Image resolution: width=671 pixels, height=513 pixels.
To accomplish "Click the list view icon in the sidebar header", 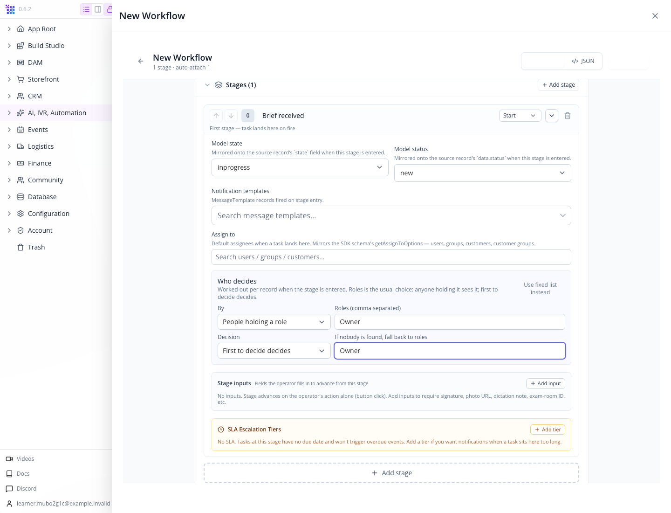I will click(86, 9).
